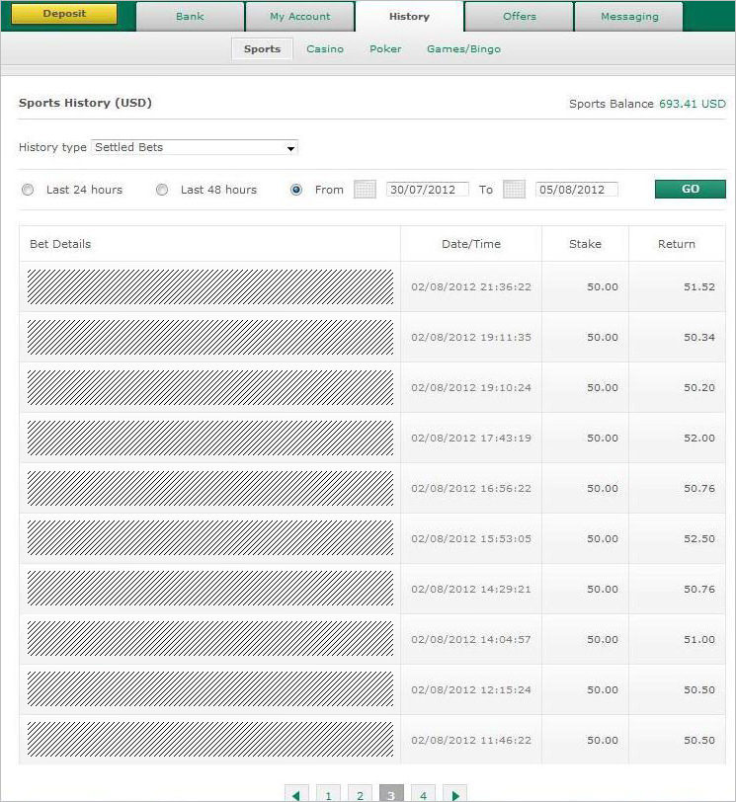Open the To date calendar picker
This screenshot has height=802, width=736.
click(x=514, y=190)
